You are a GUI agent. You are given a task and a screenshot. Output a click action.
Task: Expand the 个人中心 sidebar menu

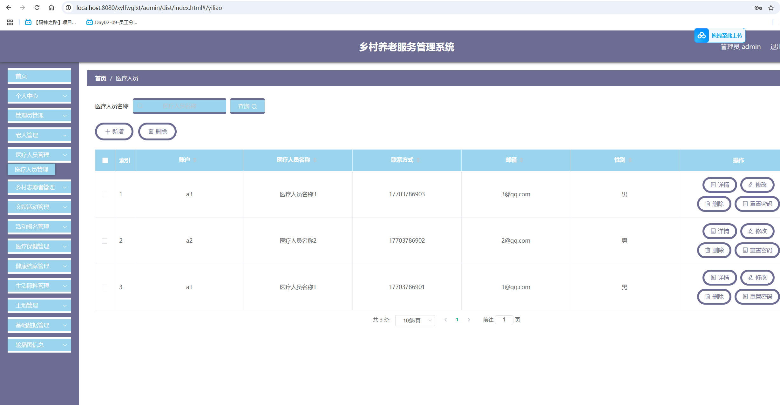tap(39, 96)
